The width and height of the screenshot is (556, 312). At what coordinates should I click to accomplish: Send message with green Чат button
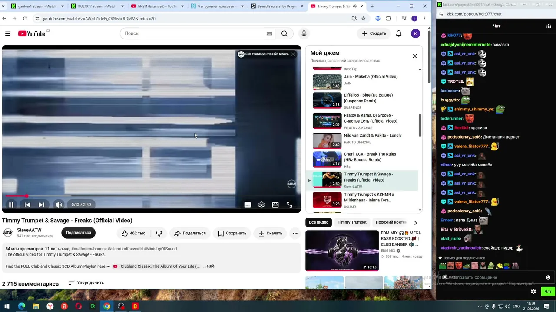(x=548, y=292)
